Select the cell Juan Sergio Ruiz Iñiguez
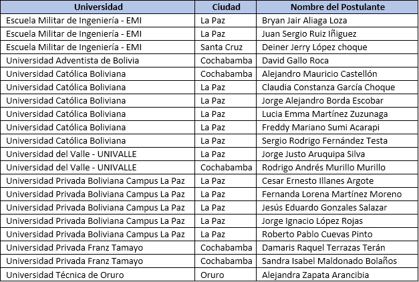 point(337,34)
